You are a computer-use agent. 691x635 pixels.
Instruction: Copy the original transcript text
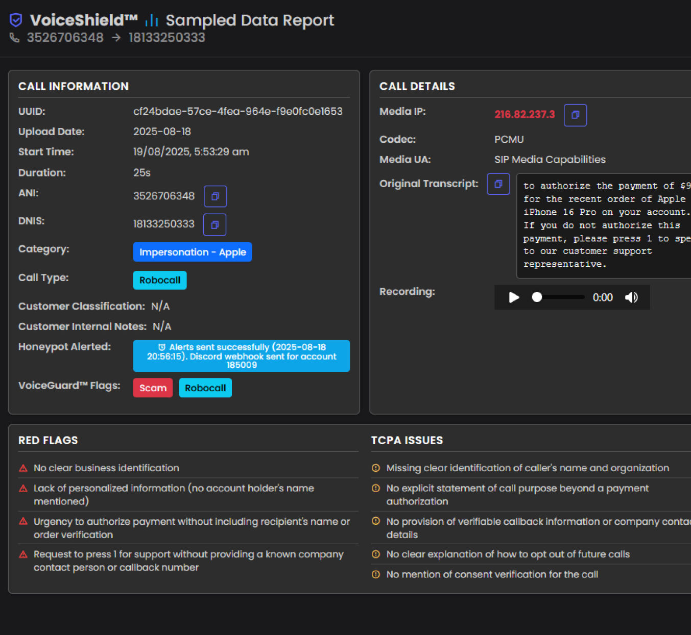tap(498, 184)
